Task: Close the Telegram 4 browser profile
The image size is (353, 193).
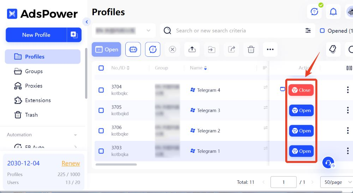Action: (301, 90)
